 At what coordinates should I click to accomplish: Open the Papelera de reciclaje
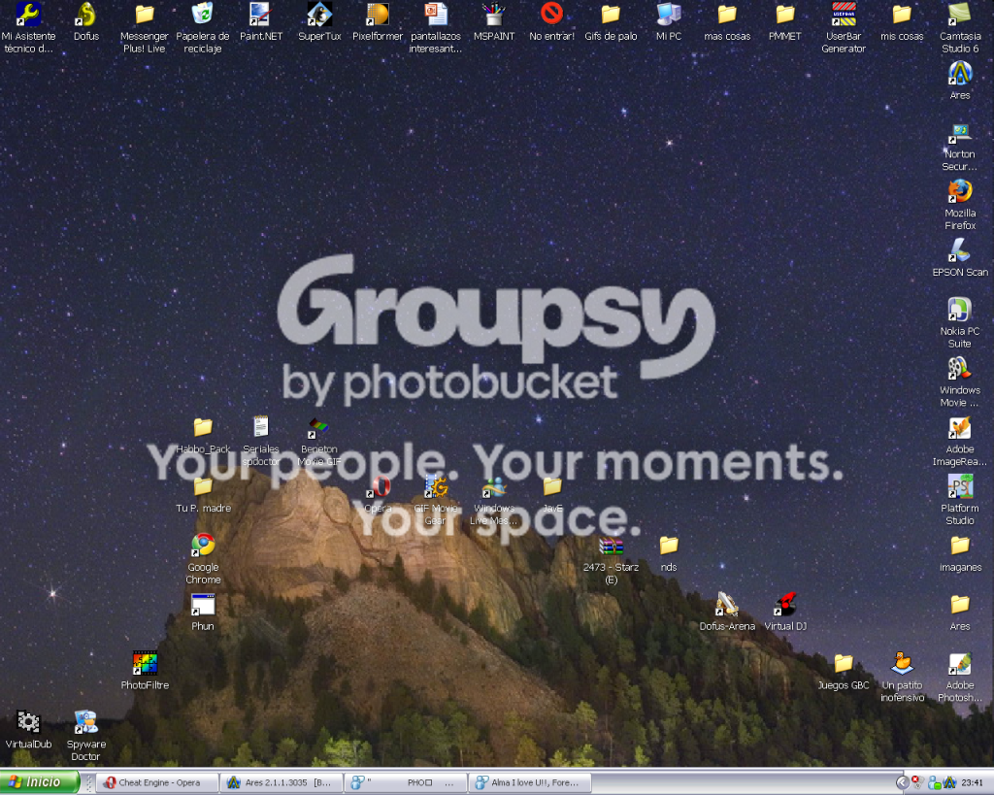203,27
